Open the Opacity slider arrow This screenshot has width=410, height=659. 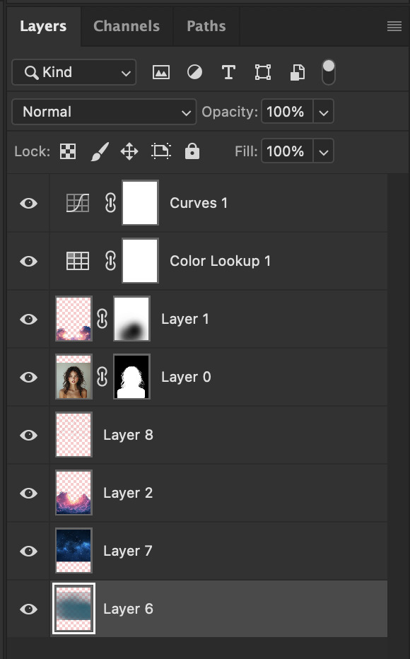[x=324, y=112]
